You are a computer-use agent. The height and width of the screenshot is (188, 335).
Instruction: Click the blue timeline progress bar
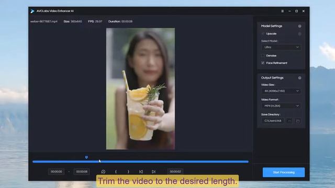pos(140,162)
